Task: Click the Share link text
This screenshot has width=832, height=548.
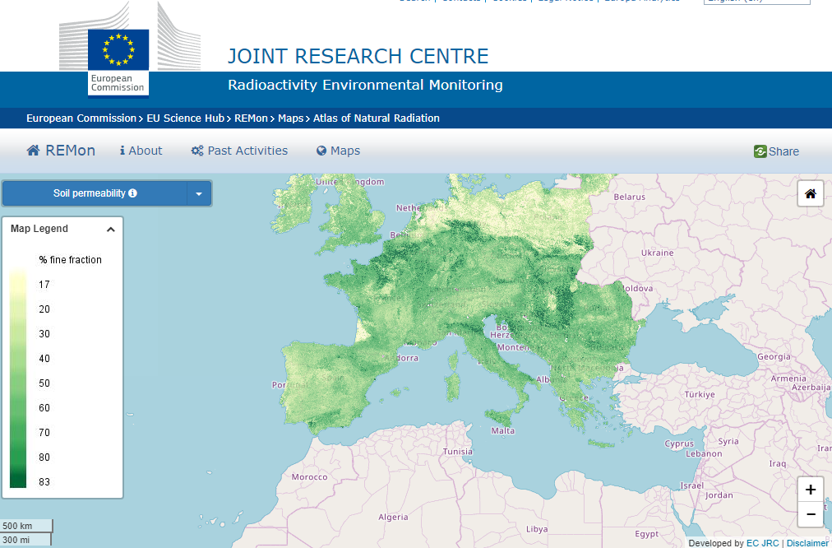Action: (783, 151)
